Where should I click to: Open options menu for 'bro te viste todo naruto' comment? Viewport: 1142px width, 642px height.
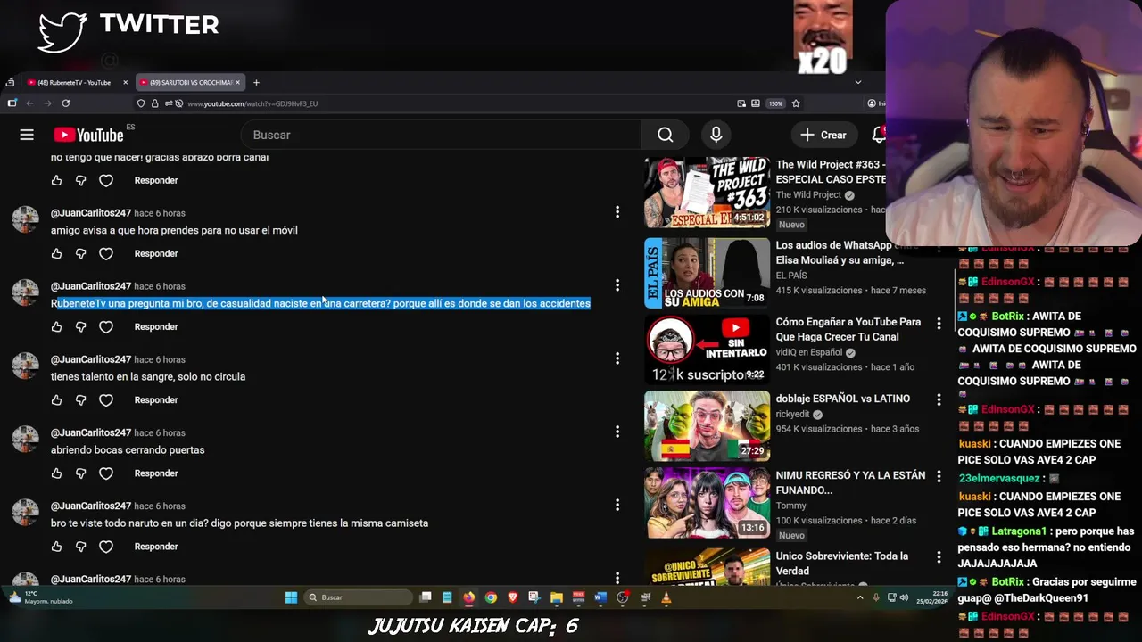(x=617, y=505)
